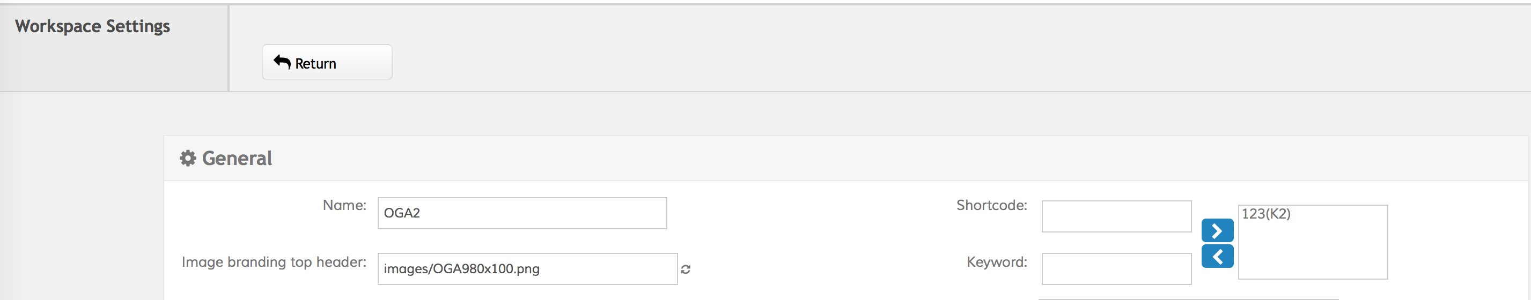This screenshot has height=300, width=1531.
Task: Focus the Name field containing OGA2
Action: (x=521, y=213)
